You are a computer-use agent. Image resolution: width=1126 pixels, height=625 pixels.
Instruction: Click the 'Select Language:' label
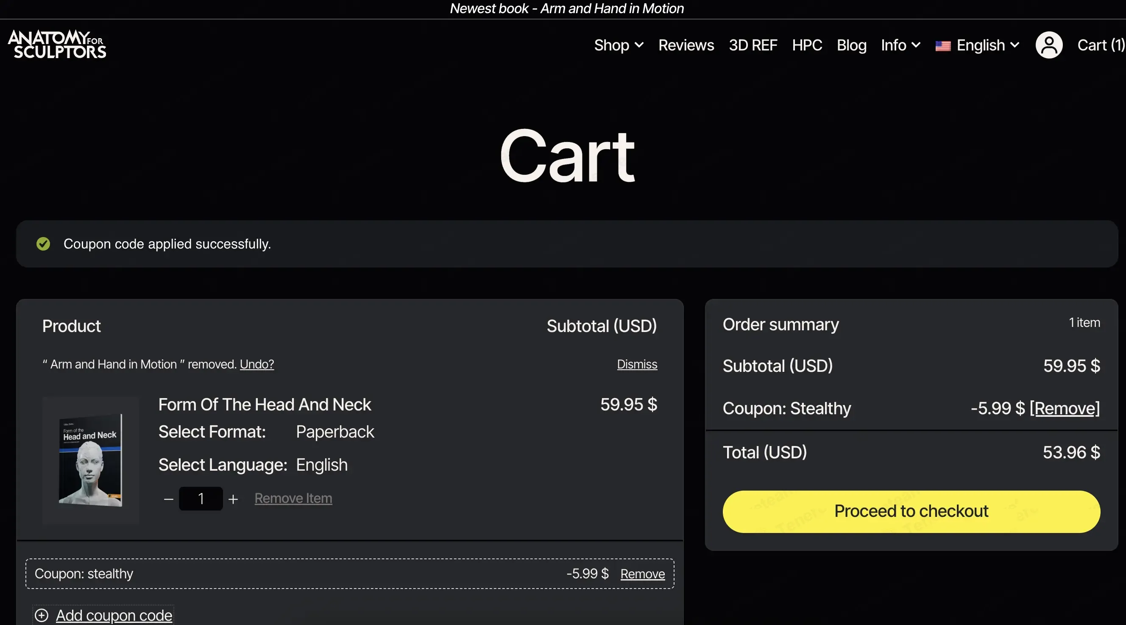click(223, 465)
